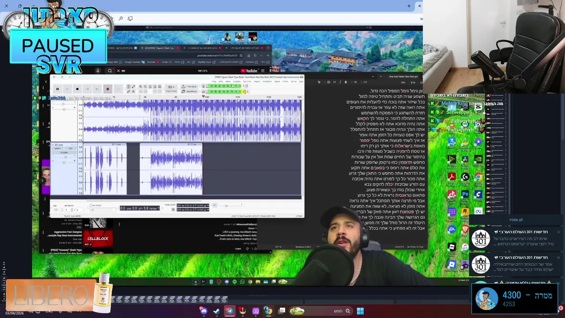565x318 pixels.
Task: Open the time display format arrow
Action: [158, 208]
